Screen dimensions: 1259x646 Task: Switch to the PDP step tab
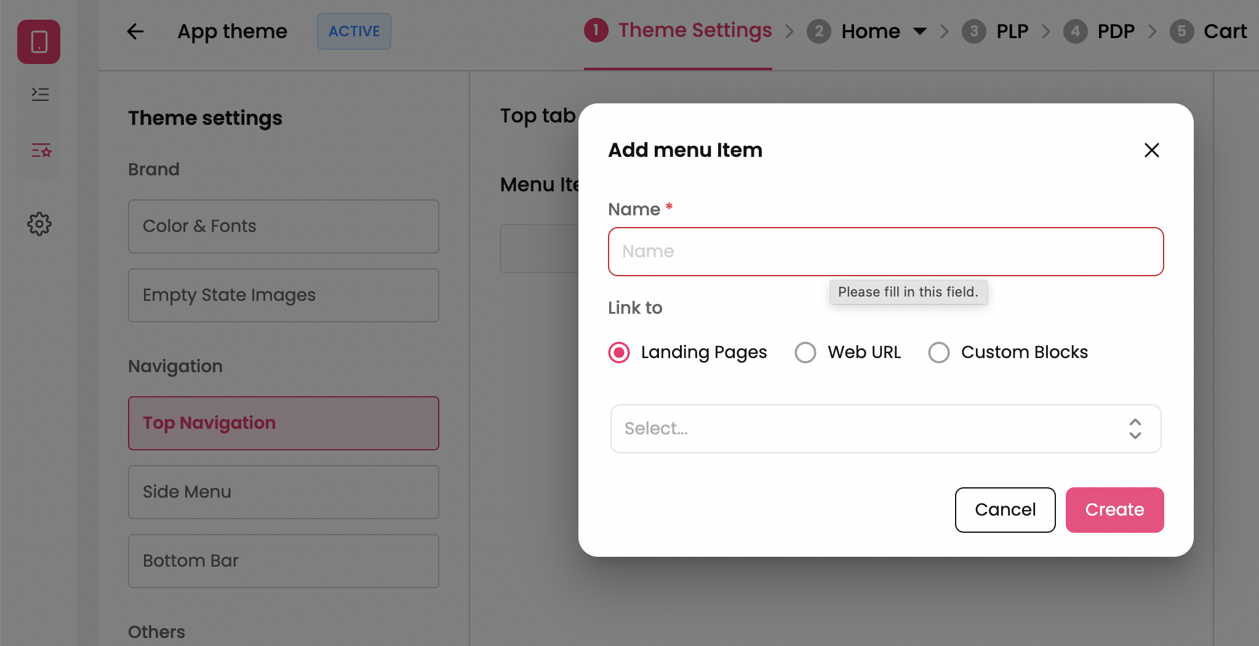(1115, 31)
